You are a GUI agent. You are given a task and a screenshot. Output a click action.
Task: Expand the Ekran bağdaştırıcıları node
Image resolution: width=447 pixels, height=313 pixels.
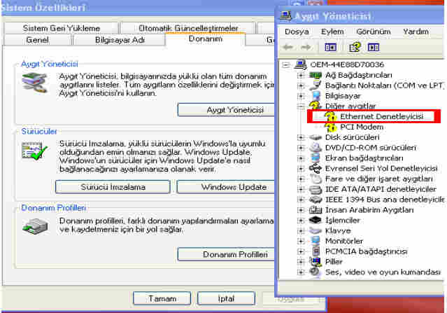pyautogui.click(x=301, y=158)
